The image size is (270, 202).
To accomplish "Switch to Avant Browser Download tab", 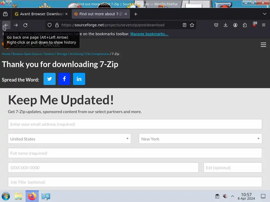I will click(x=41, y=14).
